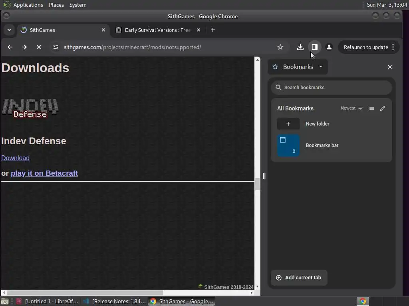Click Relaunch to update button
The image size is (409, 306).
pos(366,47)
